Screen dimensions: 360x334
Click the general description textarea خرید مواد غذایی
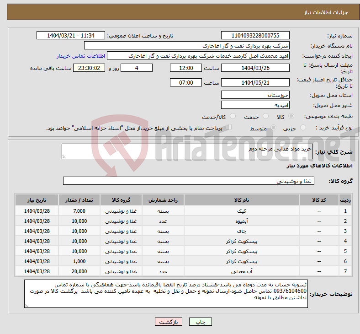point(187,151)
